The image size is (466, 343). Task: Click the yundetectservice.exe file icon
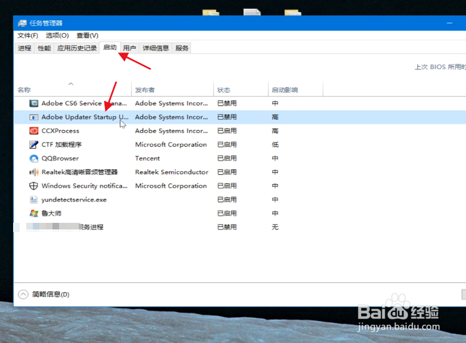(x=34, y=200)
